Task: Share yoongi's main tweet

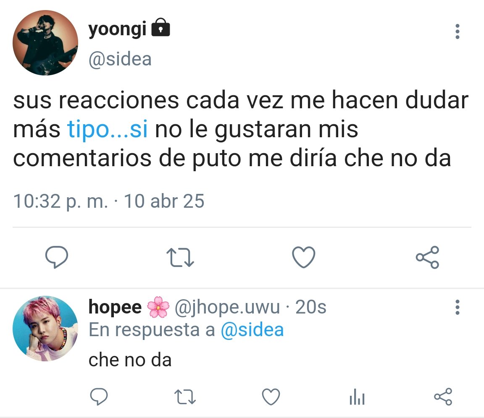Action: 428,257
